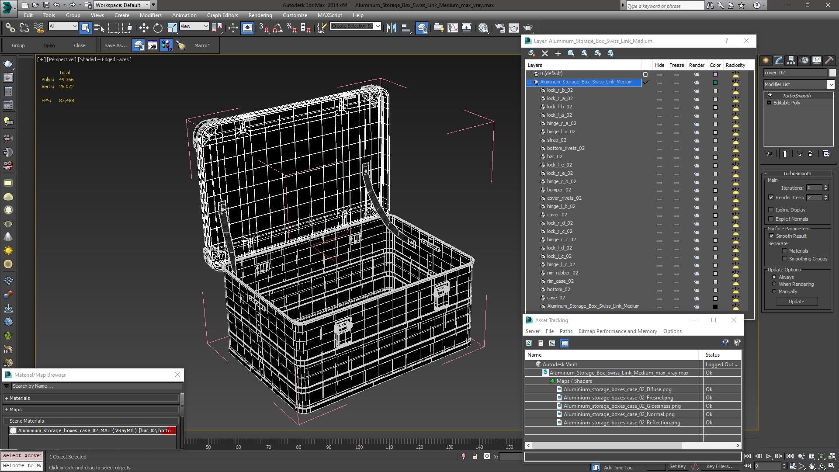This screenshot has width=839, height=472.
Task: Click the Mirror tool icon
Action: tap(392, 28)
